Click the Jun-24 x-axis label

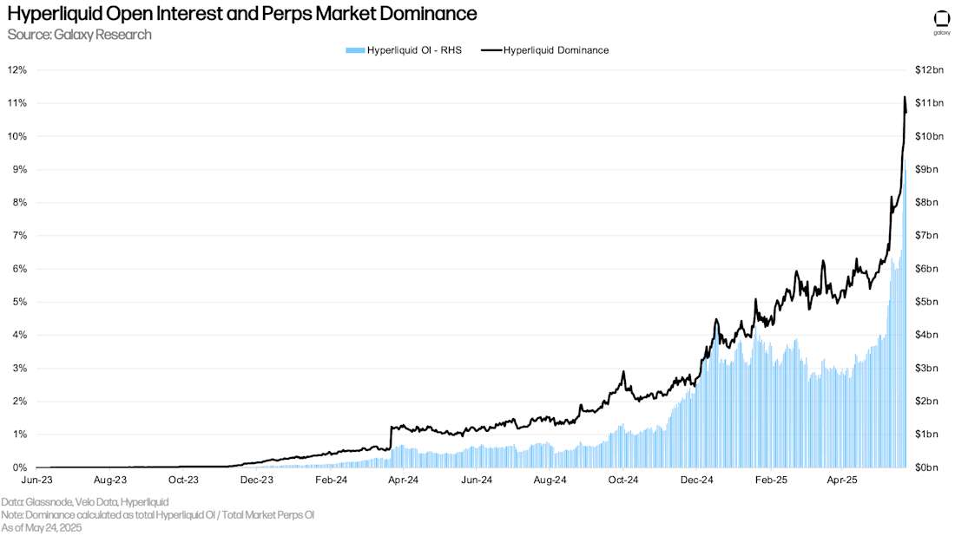[477, 480]
